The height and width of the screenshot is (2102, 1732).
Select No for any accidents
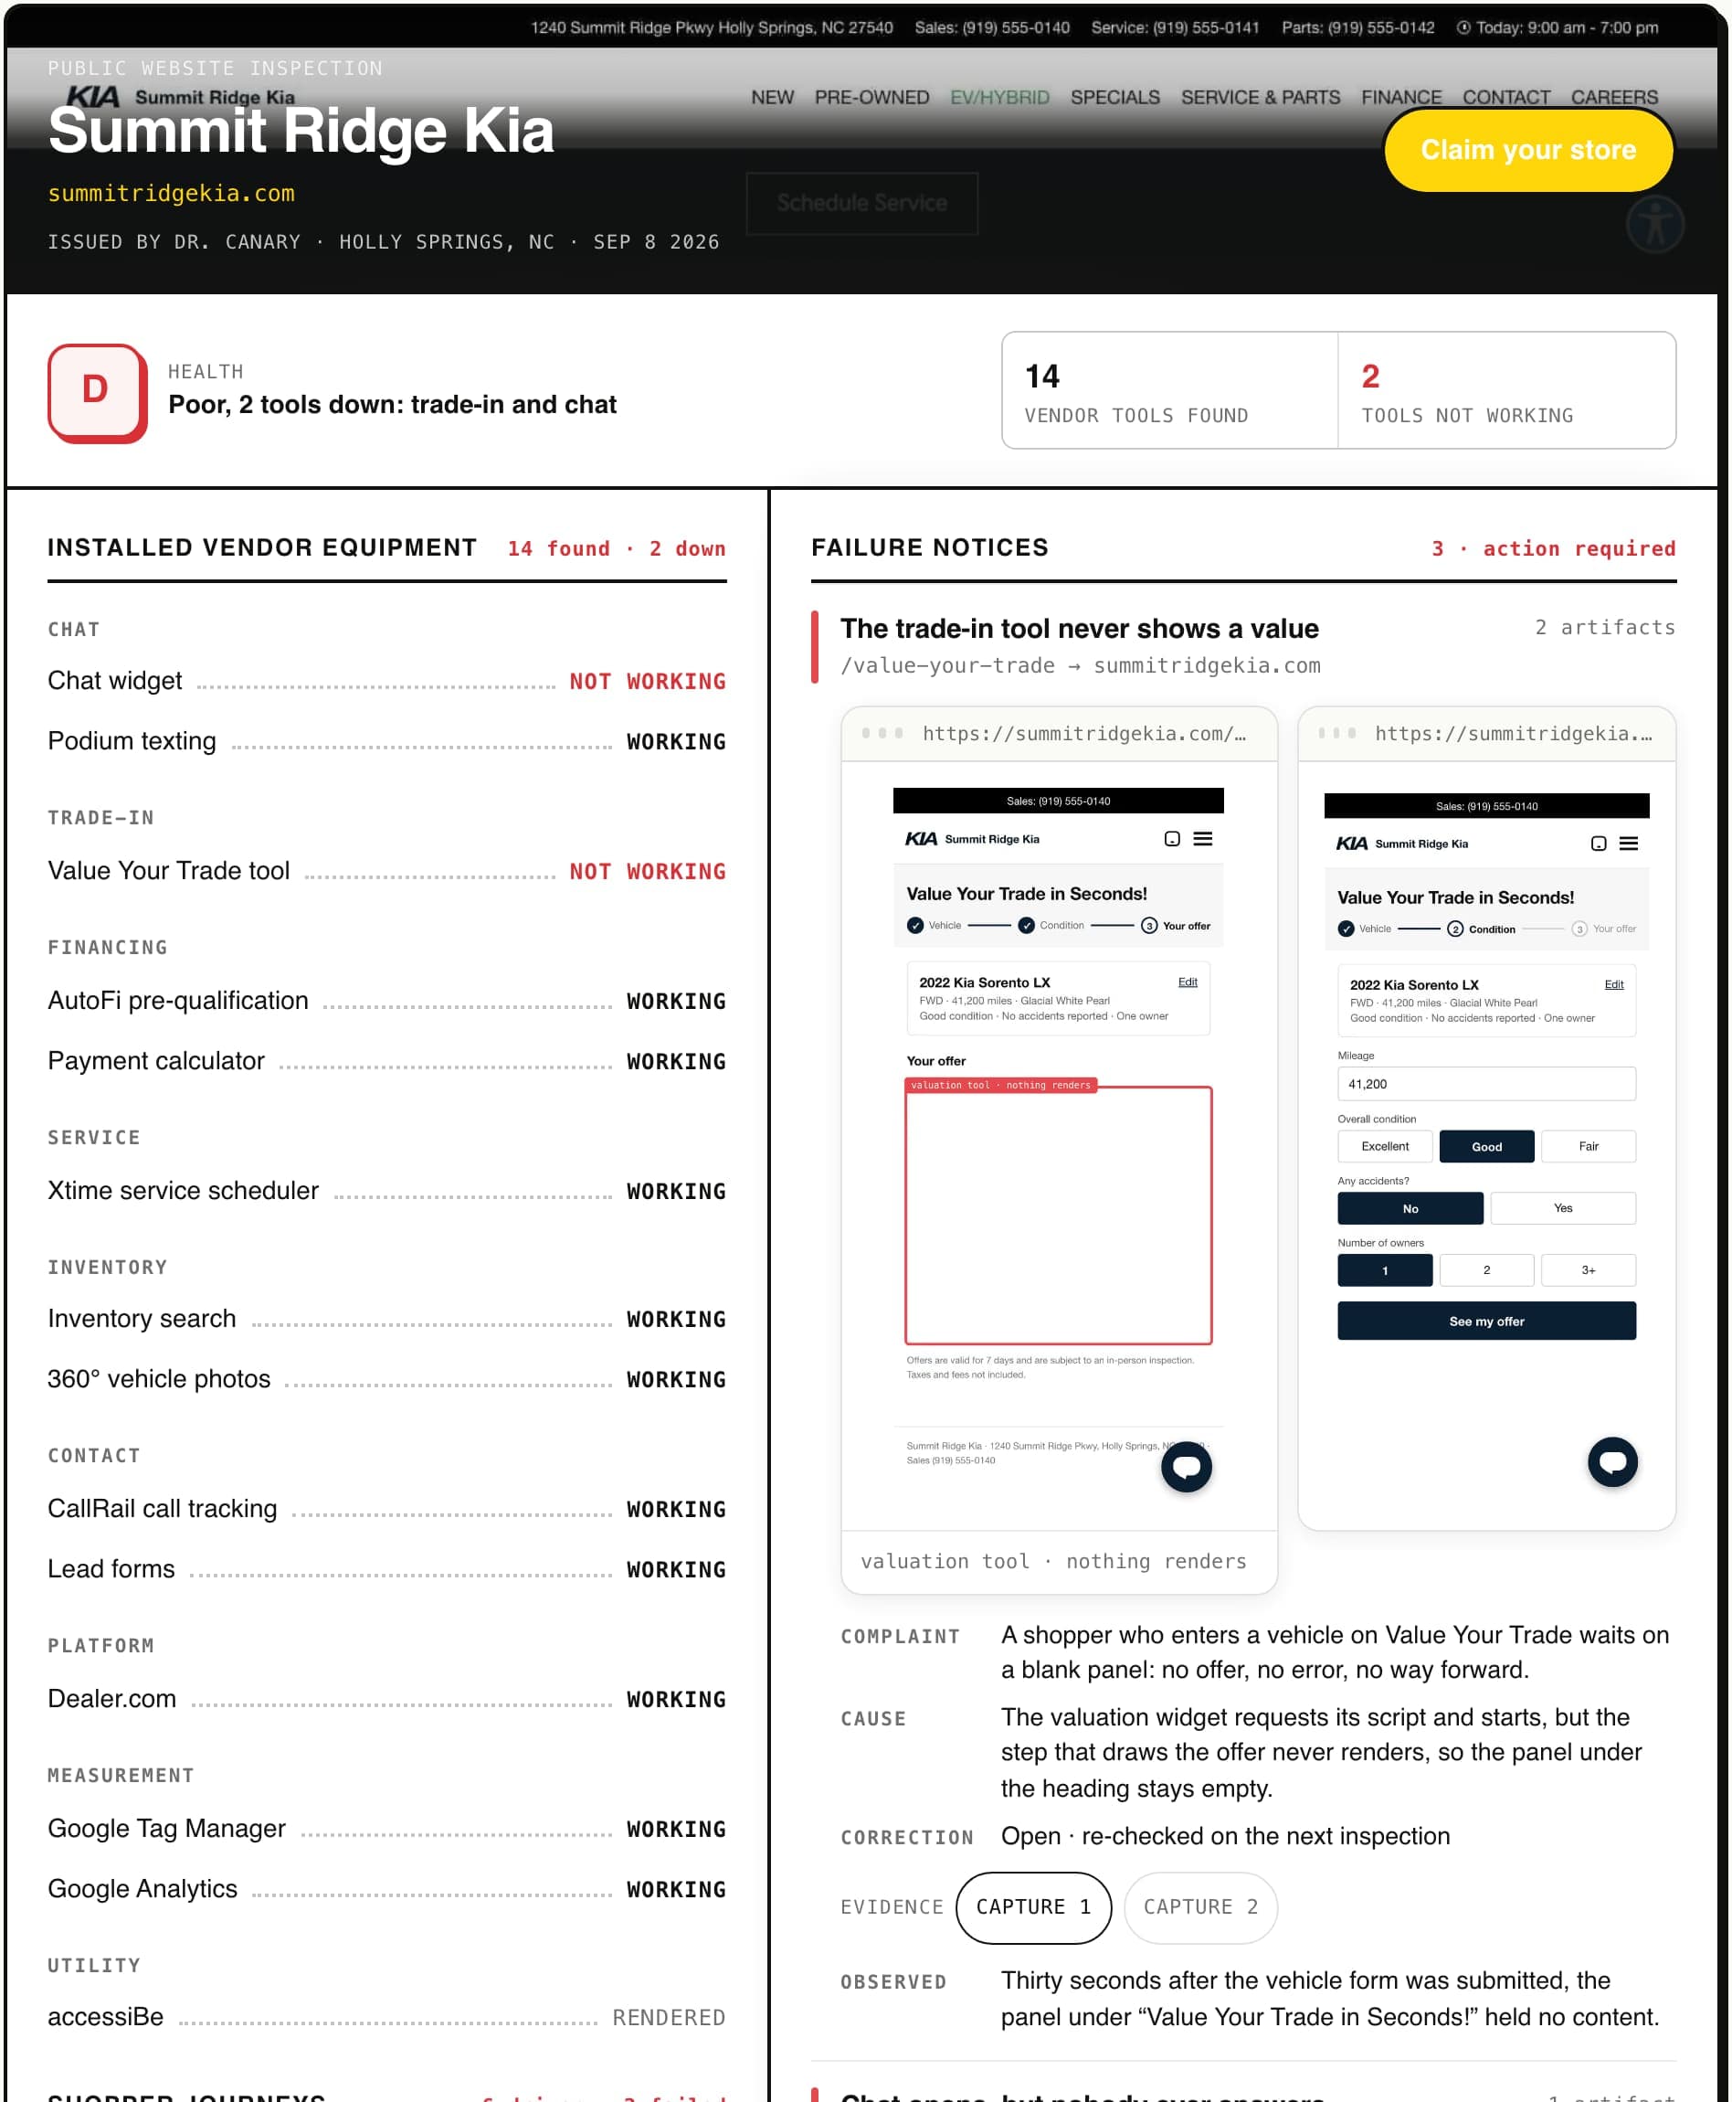click(1410, 1207)
